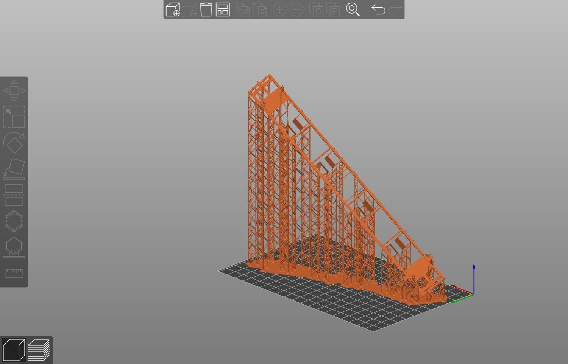Open the SLA support points tool
568x364 pixels.
[14, 247]
